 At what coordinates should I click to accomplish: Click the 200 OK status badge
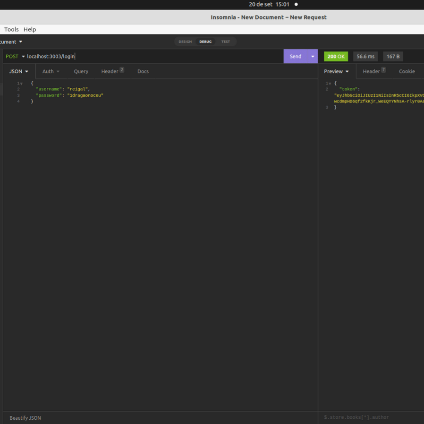(336, 57)
